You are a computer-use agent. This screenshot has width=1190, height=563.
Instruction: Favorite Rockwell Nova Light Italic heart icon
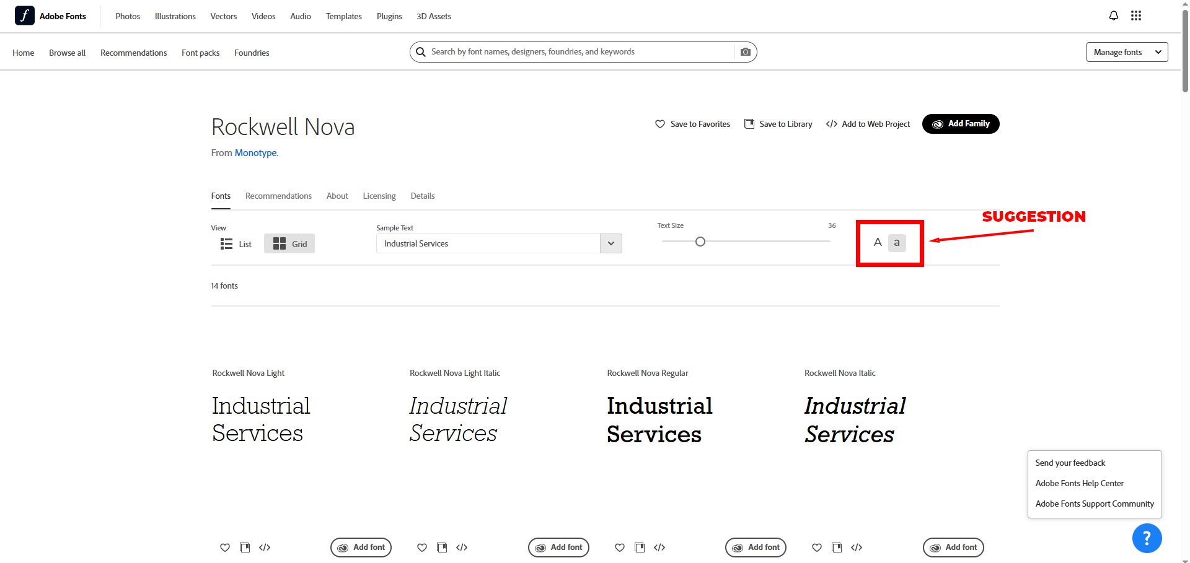(x=422, y=548)
